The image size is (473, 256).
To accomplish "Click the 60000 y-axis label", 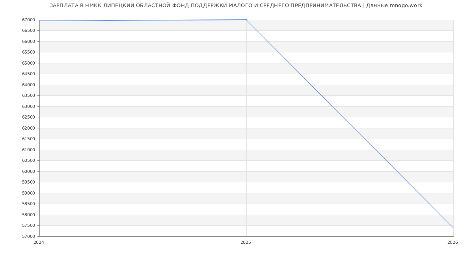I will (x=29, y=171).
